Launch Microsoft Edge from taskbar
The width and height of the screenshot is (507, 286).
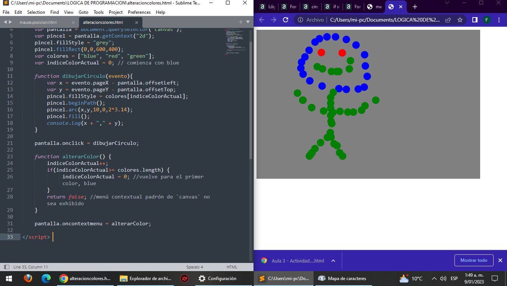point(46,279)
